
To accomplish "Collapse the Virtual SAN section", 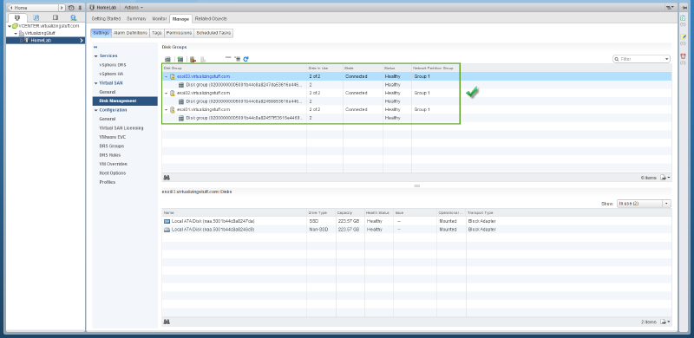I will 95,83.
